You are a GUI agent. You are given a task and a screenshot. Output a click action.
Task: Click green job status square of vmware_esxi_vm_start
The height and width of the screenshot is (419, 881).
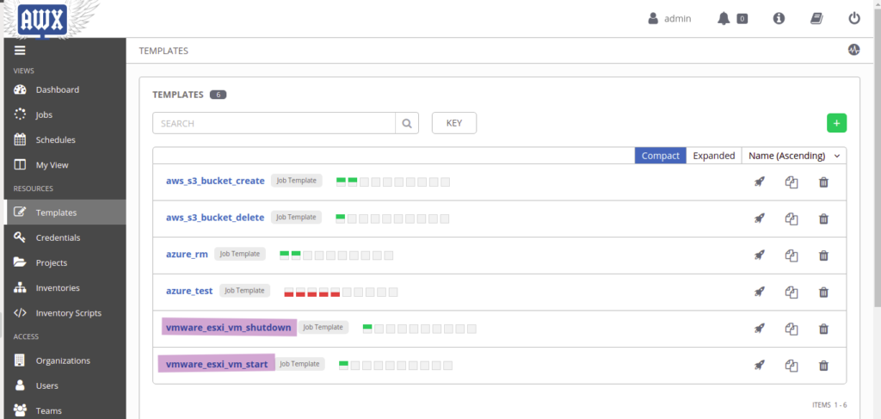[344, 366]
